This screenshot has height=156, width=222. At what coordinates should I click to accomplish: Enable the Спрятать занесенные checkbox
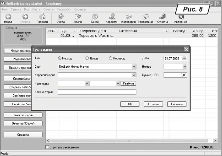tap(47, 147)
